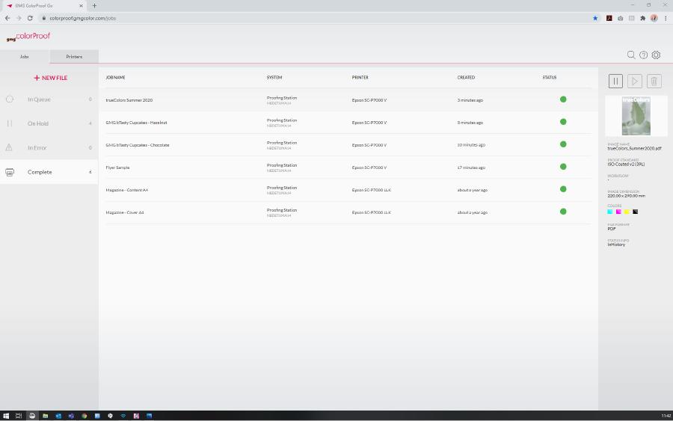Pause the selected job
This screenshot has height=421, width=673.
point(615,82)
